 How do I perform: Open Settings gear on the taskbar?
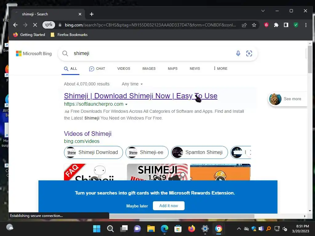click(205, 229)
